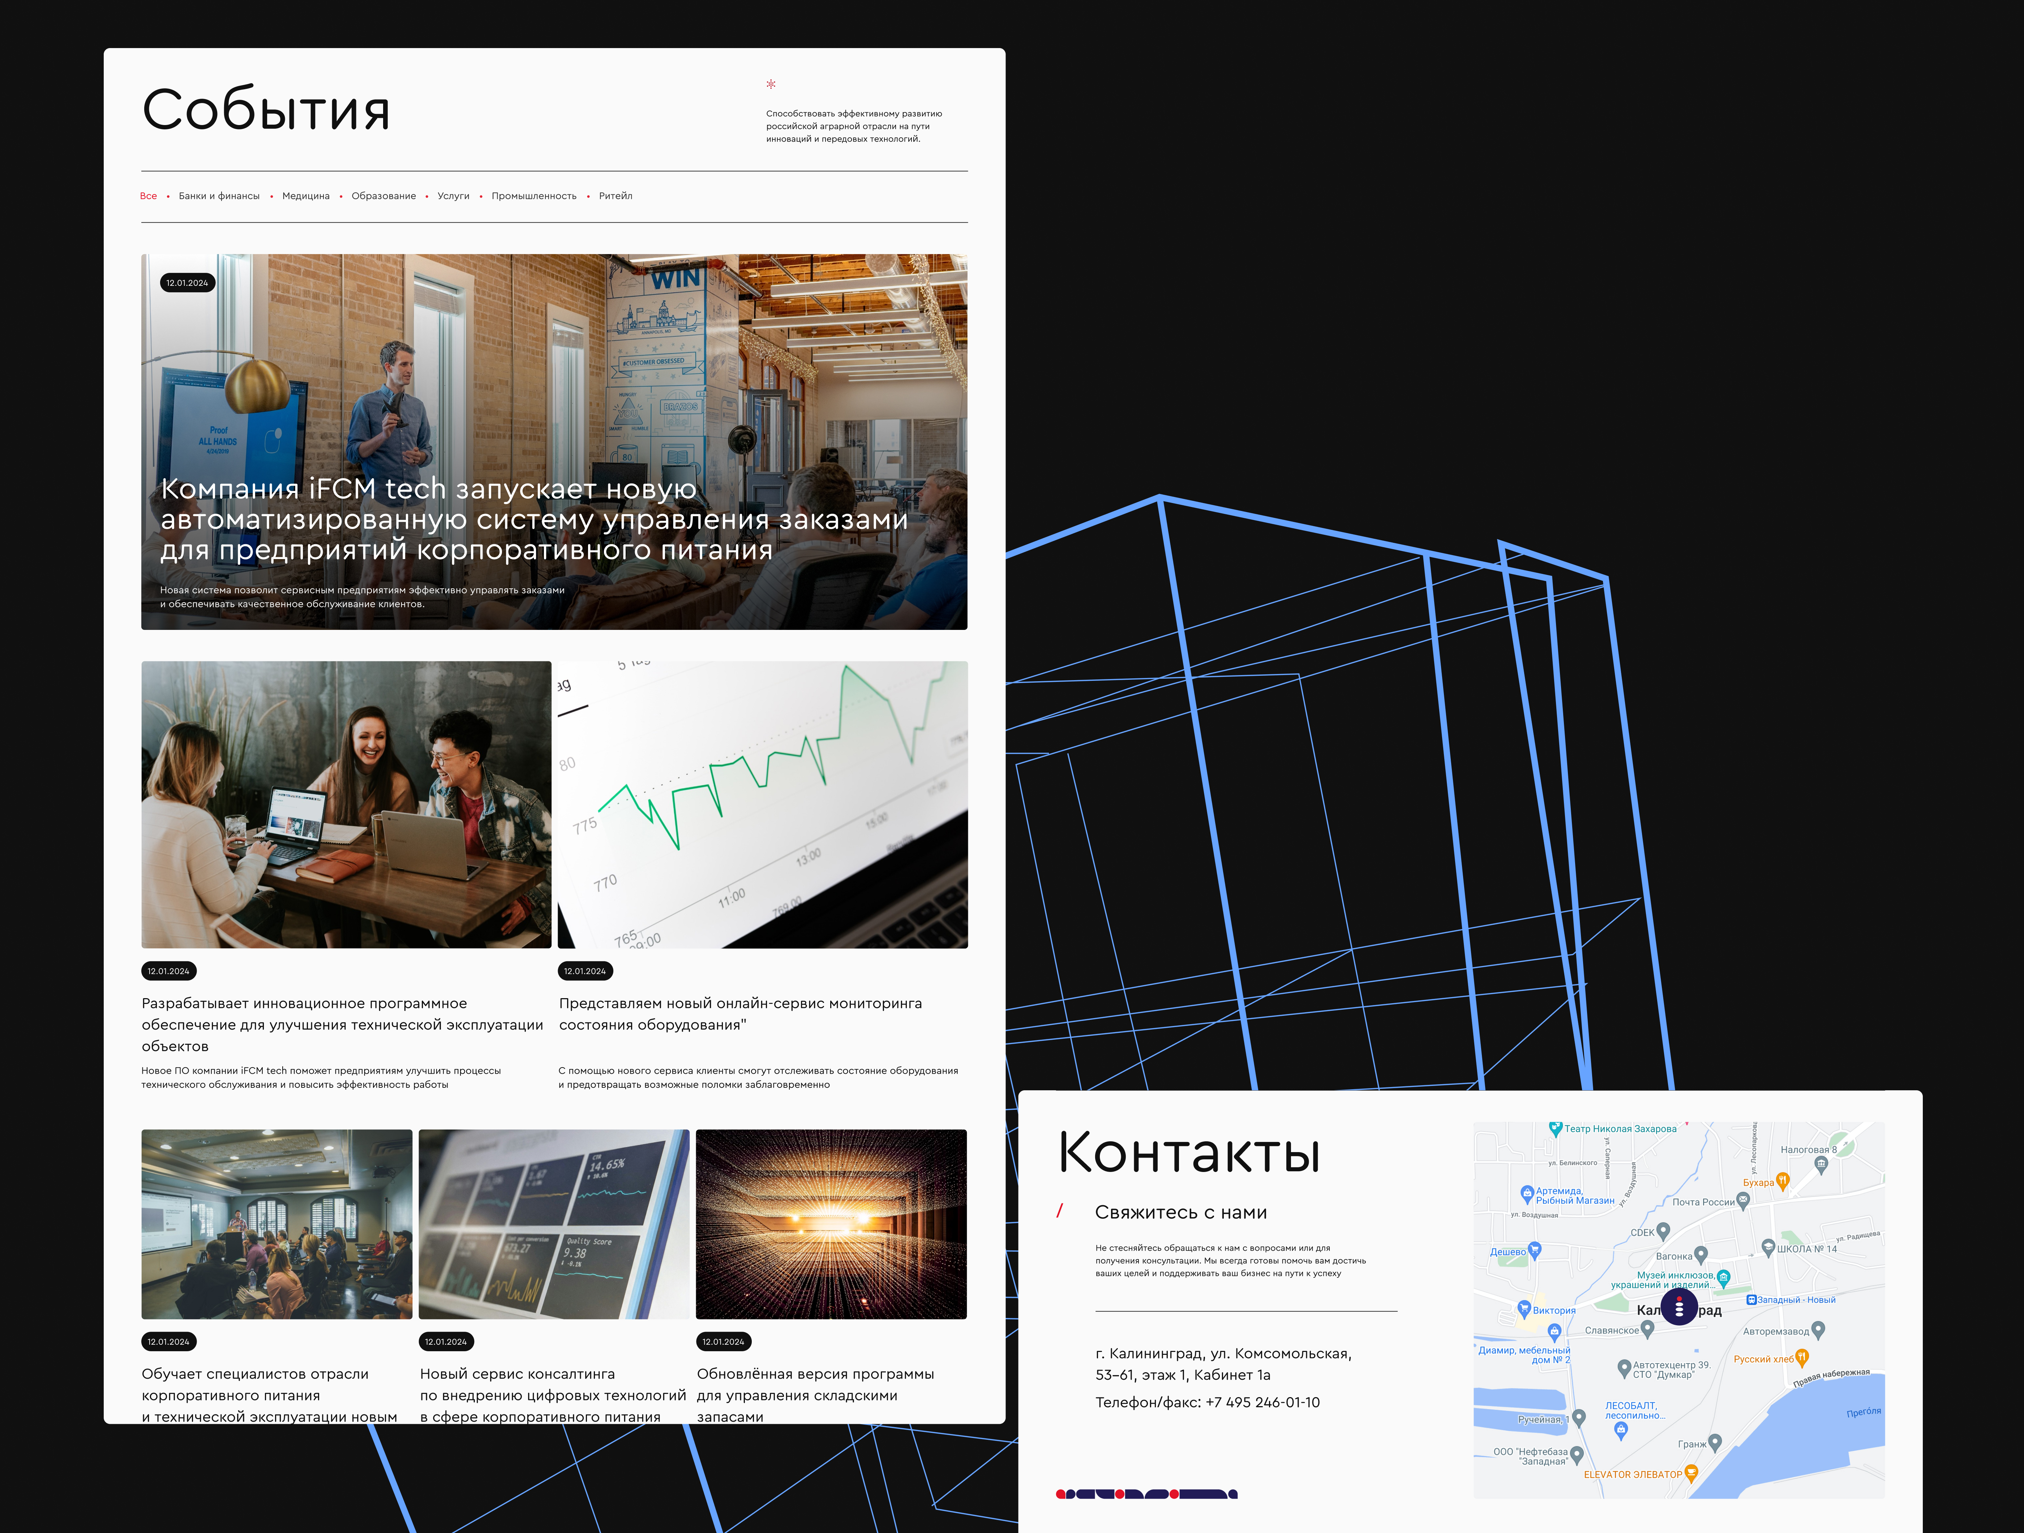Filter events by Образование

(383, 196)
